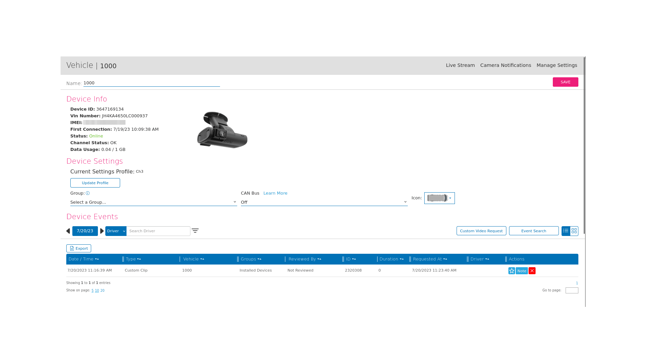This screenshot has height=363, width=646.
Task: Switch to list view
Action: tap(566, 231)
